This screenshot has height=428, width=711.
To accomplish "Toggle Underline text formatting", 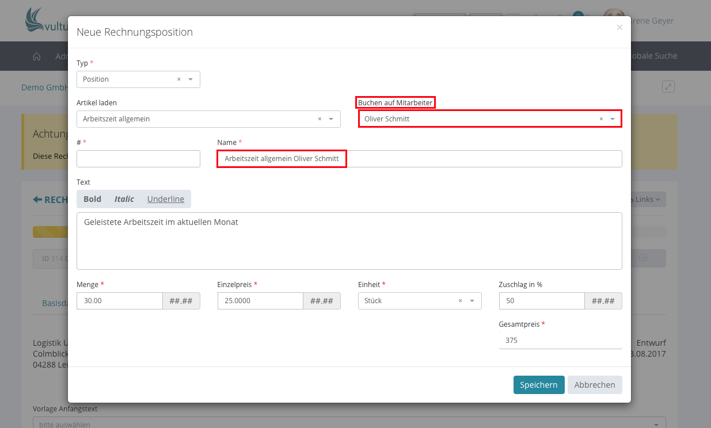I will [x=166, y=199].
